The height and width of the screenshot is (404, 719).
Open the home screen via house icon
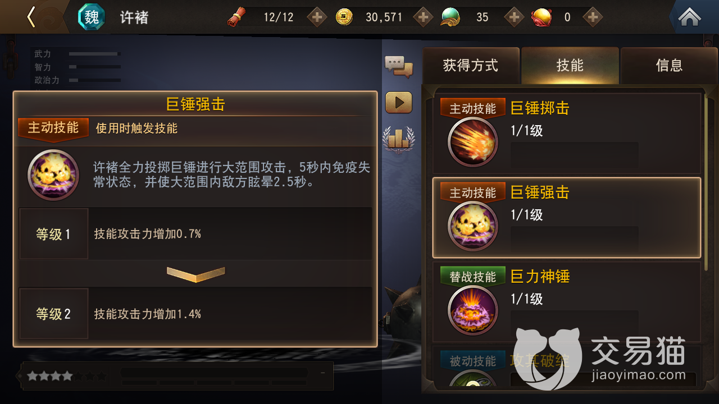coord(689,17)
